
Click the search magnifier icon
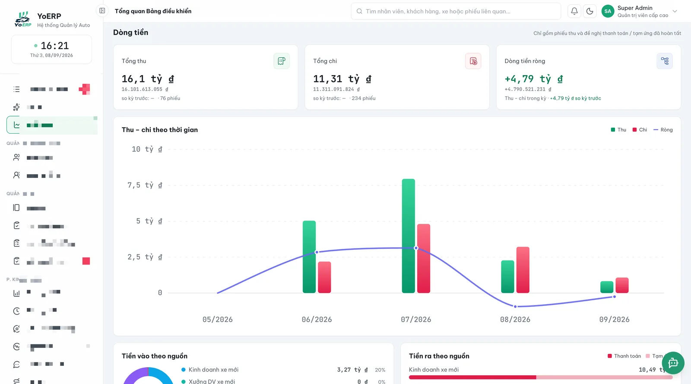click(359, 11)
